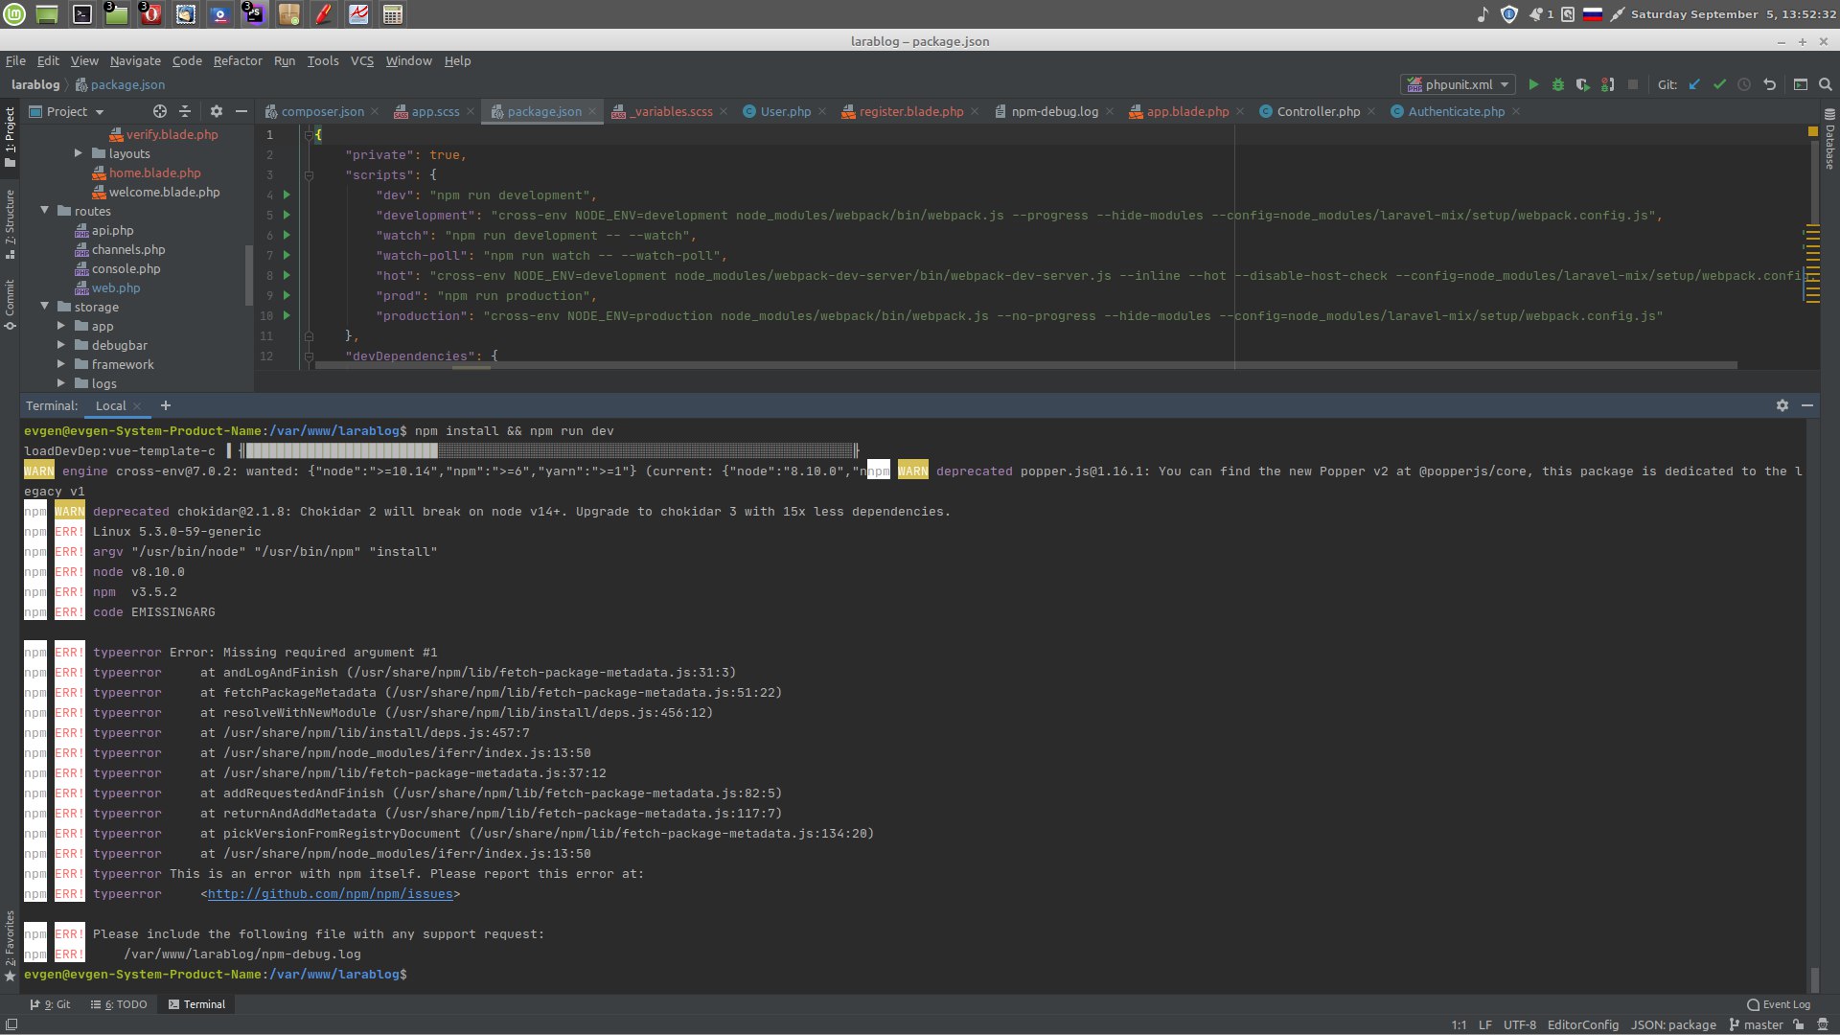The image size is (1840, 1035).
Task: Open the Project view dropdown
Action: tap(67, 111)
